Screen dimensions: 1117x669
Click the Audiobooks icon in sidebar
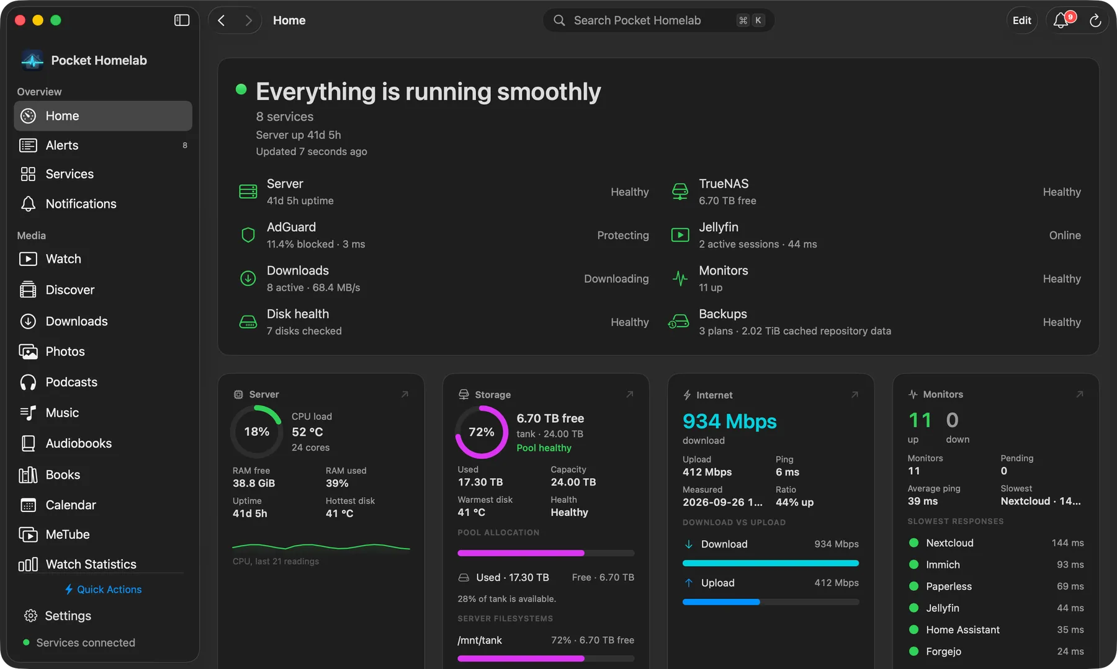(28, 443)
